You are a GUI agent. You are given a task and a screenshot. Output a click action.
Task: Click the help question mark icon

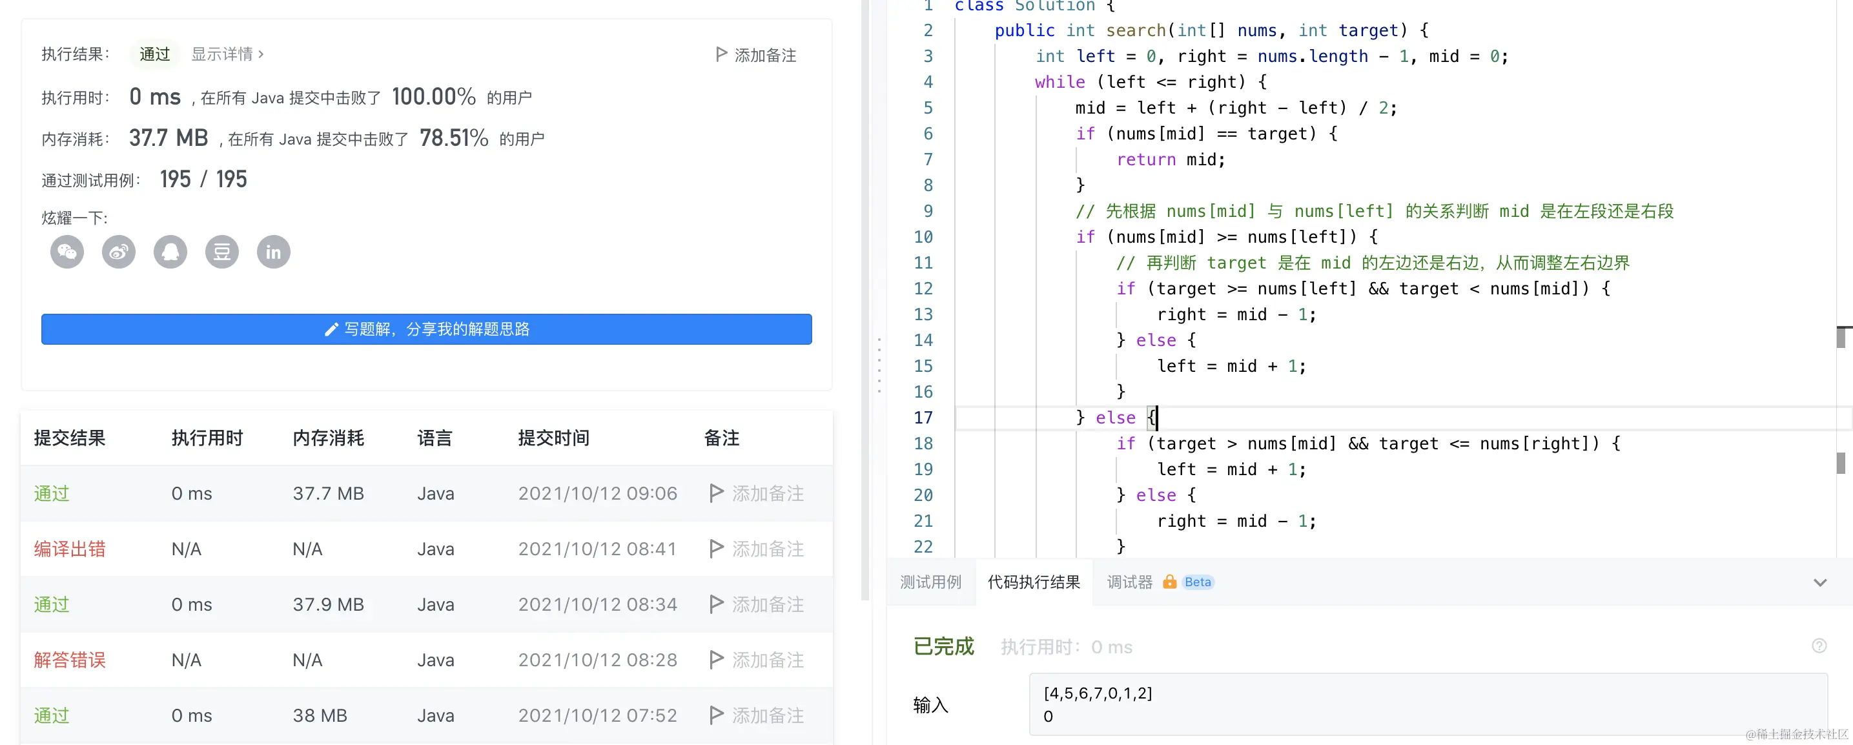(1819, 646)
